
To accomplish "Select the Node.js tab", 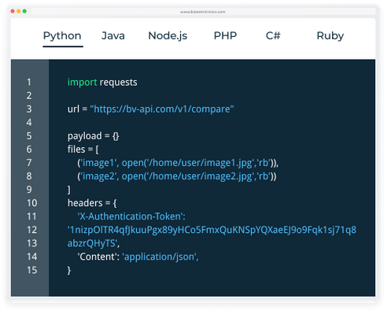I will coord(168,36).
